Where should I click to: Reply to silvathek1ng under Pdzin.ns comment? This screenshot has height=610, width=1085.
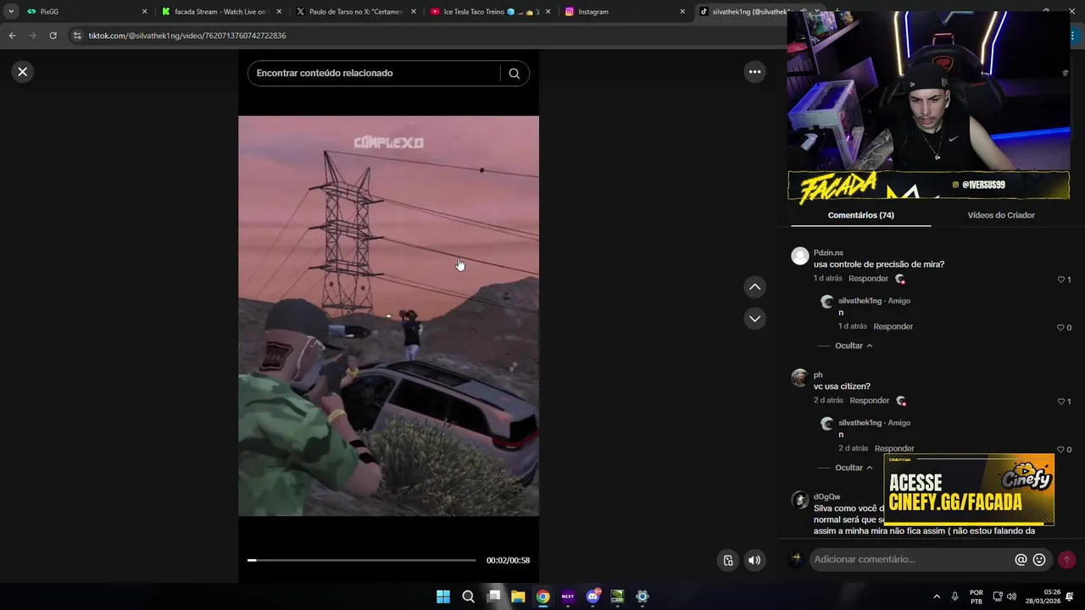point(893,326)
